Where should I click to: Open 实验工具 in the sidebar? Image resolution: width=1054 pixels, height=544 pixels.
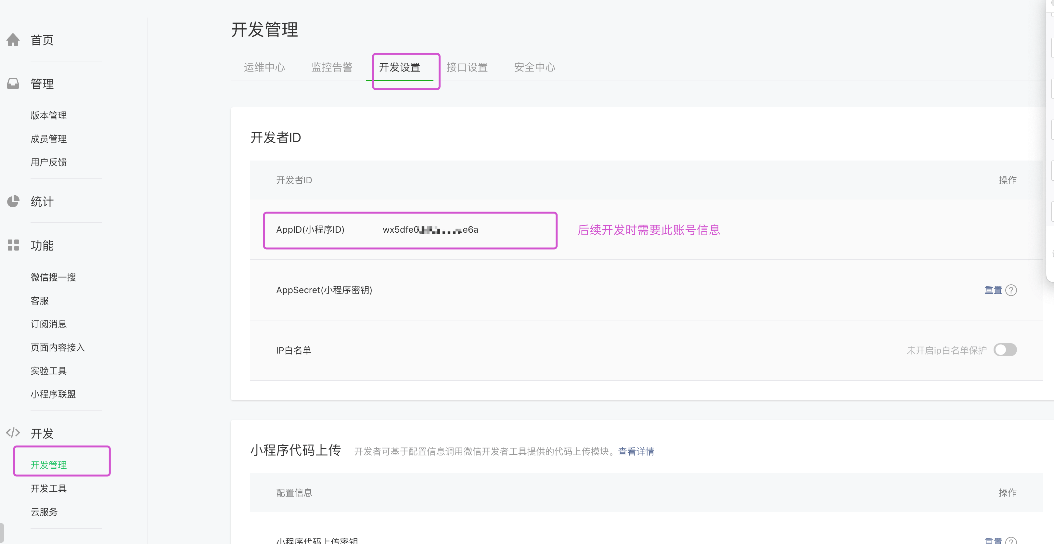(49, 370)
